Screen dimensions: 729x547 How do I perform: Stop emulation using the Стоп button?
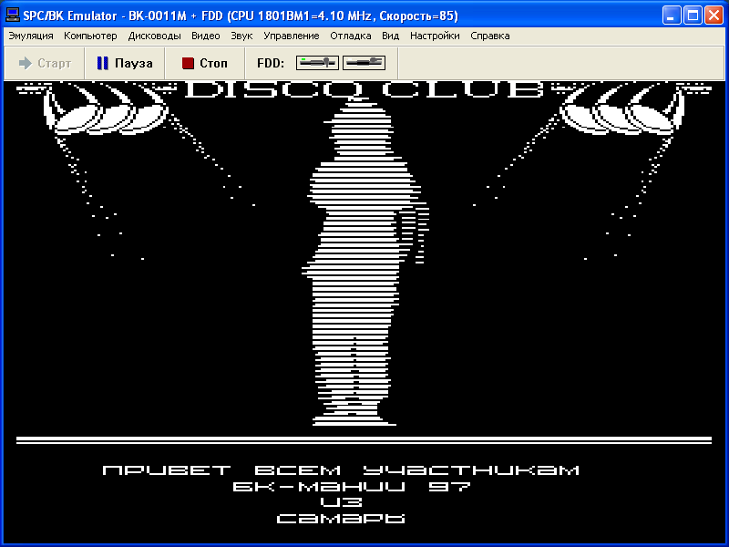204,63
